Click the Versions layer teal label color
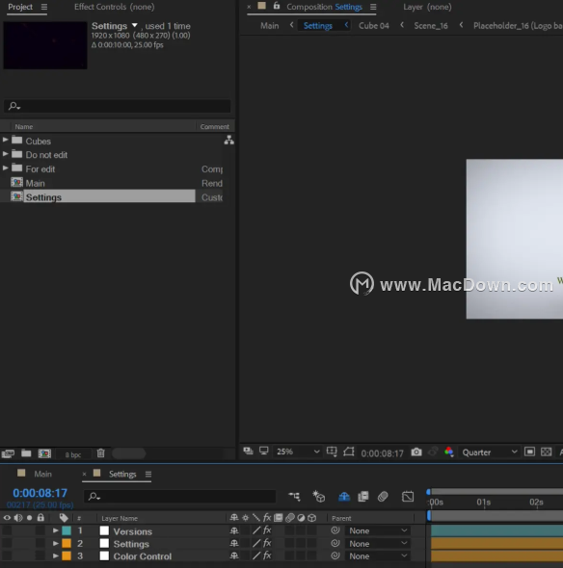Screen dimensions: 563x568 click(x=67, y=531)
